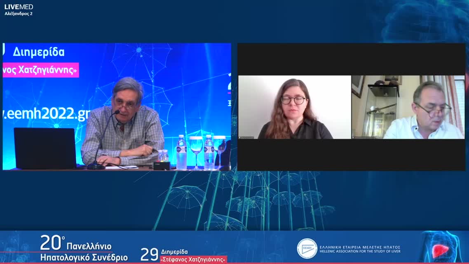
Task: Select the video tile of man in white shirt
Action: pyautogui.click(x=408, y=107)
